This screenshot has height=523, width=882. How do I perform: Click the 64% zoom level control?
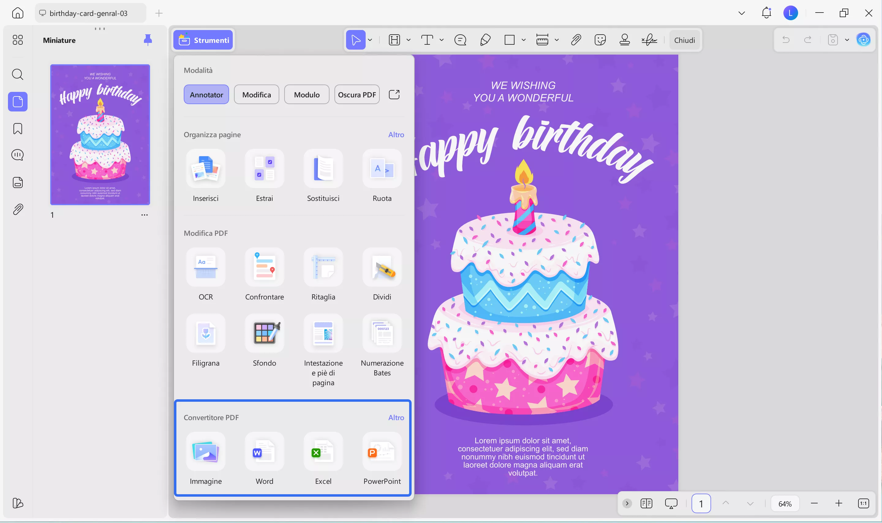coord(785,503)
